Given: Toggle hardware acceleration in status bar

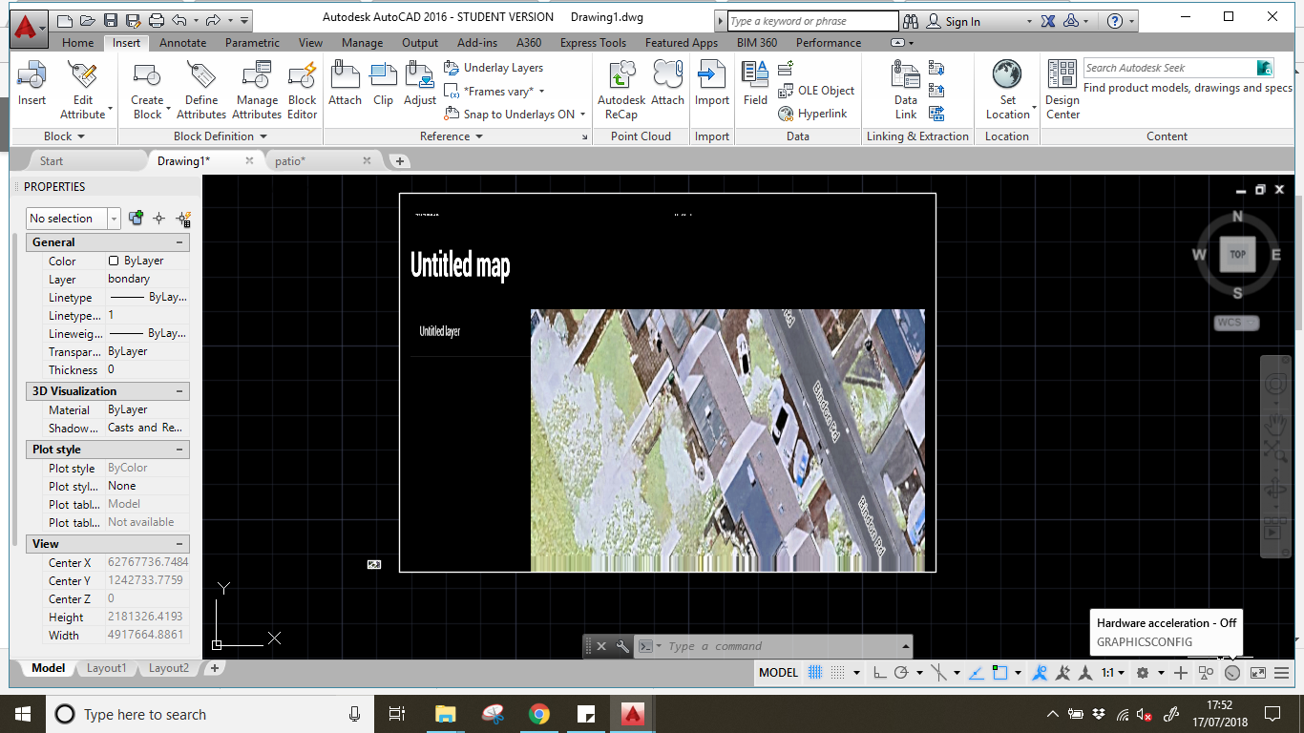Looking at the screenshot, I should point(1231,673).
